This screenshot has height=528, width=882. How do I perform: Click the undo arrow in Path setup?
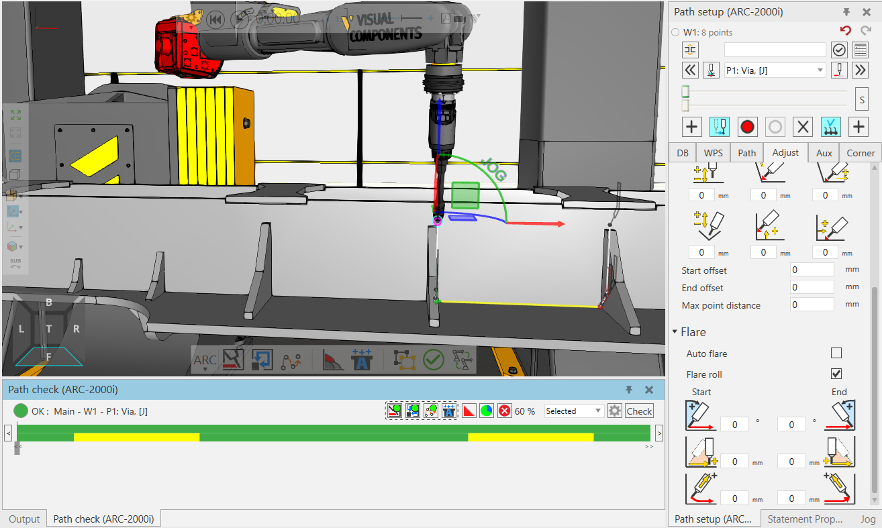coord(845,30)
